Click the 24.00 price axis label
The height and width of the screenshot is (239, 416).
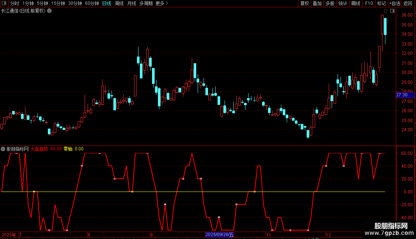[407, 130]
